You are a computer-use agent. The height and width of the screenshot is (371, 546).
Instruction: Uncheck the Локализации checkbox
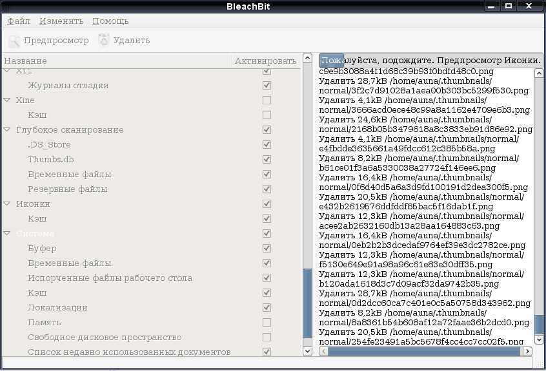point(267,308)
